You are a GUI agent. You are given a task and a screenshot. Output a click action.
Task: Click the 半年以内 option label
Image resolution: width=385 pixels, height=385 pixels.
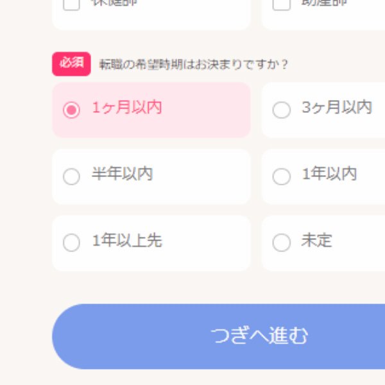122,175
